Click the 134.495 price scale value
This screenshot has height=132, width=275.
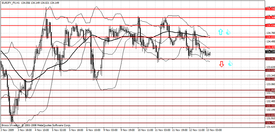point(271,41)
